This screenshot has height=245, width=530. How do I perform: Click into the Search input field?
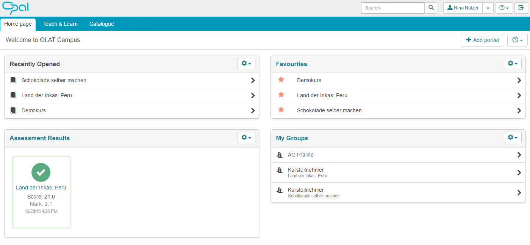click(392, 8)
